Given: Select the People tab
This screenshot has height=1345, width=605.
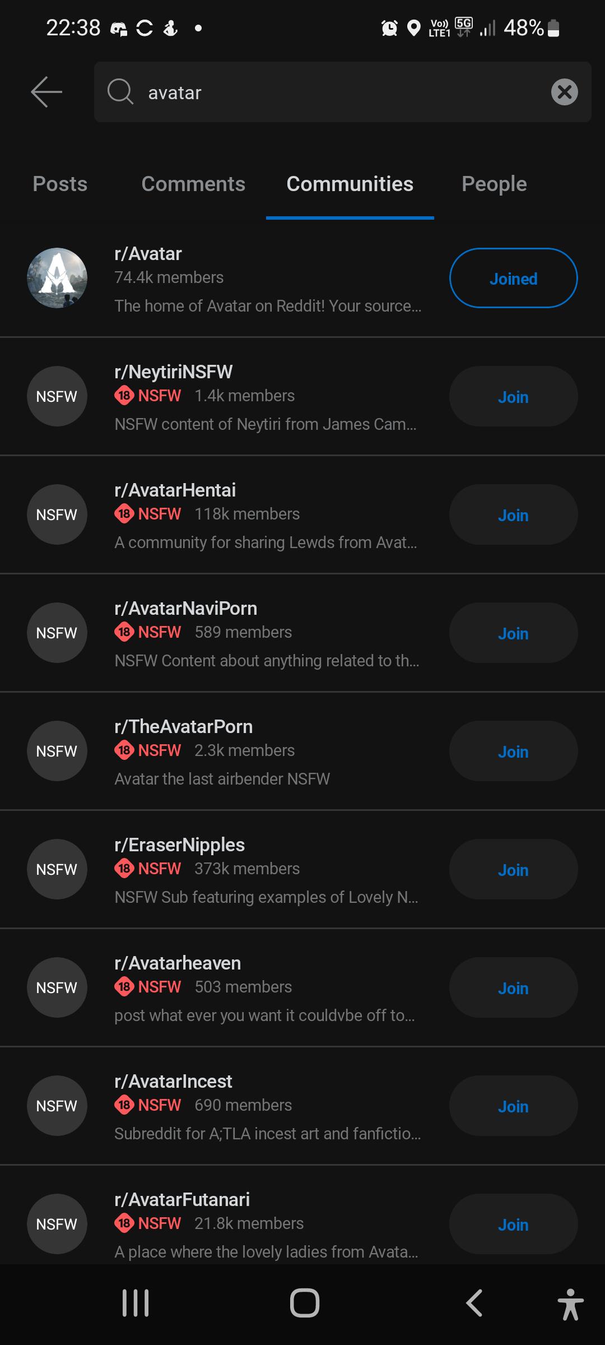Looking at the screenshot, I should pos(494,184).
